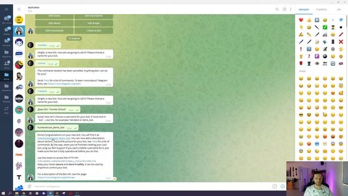The image size is (348, 196).
Task: Insert the BACK arrow emoji
Action: click(325, 64)
